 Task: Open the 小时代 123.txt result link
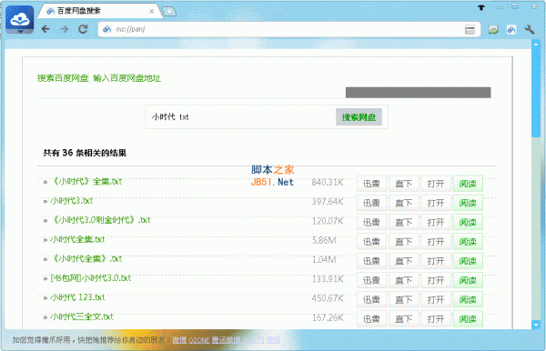click(x=77, y=297)
